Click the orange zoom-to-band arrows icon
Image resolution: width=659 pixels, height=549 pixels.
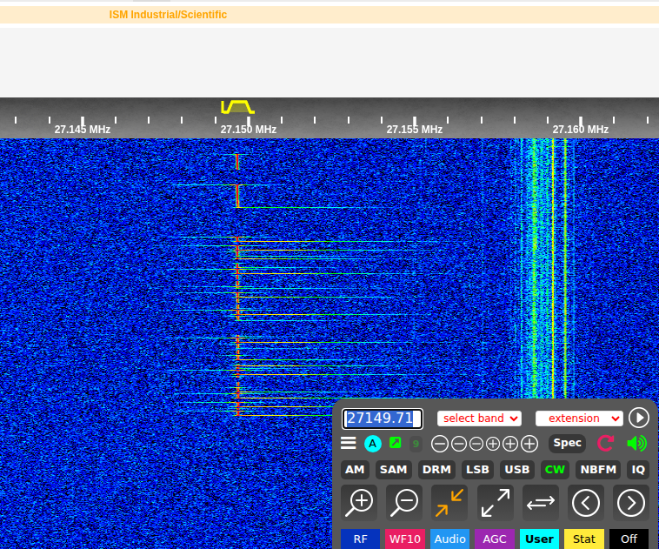[449, 502]
